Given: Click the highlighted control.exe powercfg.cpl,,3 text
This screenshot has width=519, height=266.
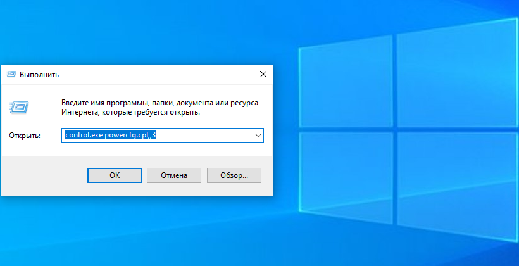Looking at the screenshot, I should click(x=110, y=136).
